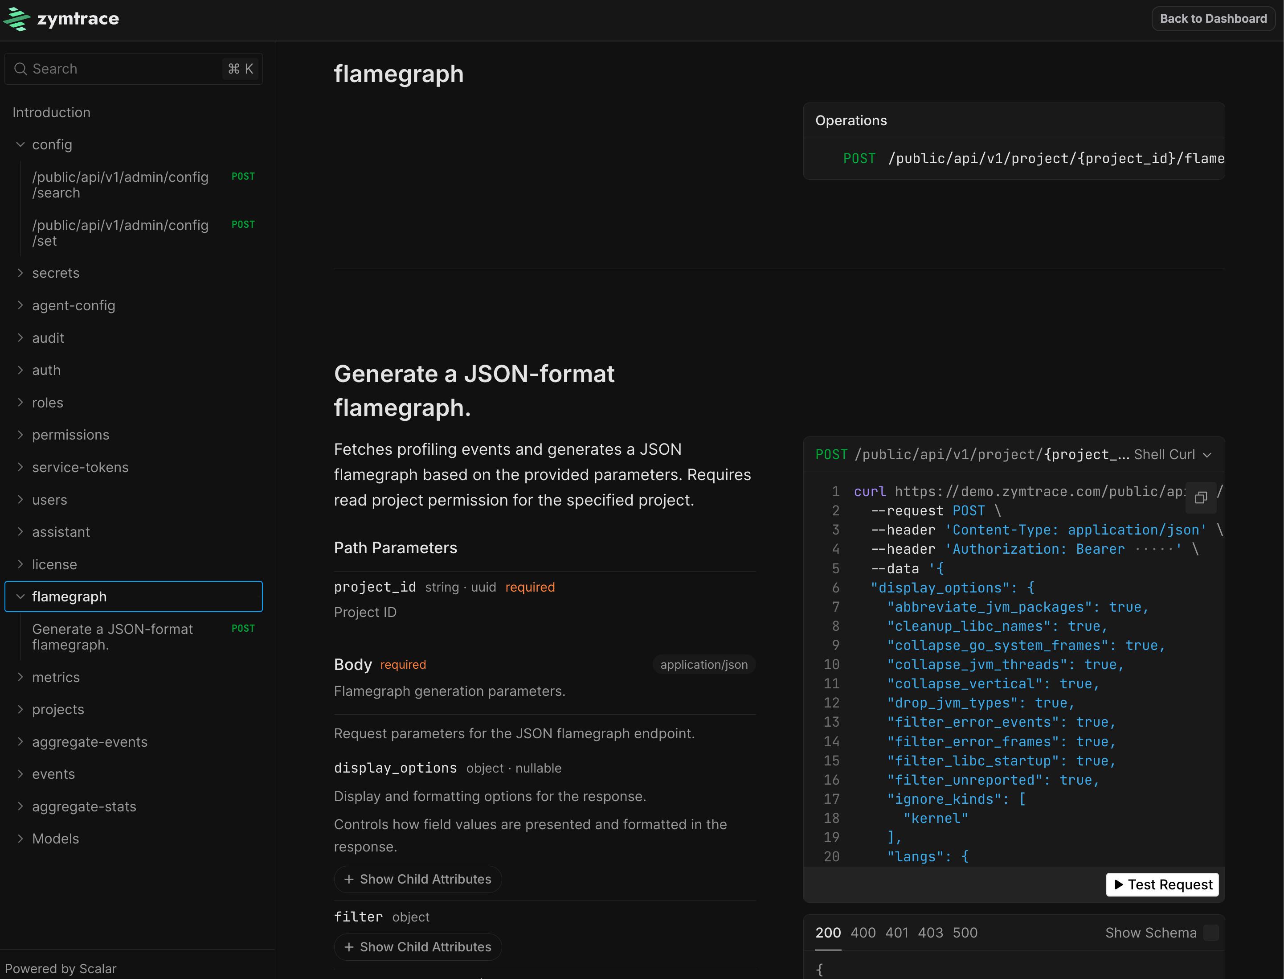Image resolution: width=1284 pixels, height=979 pixels.
Task: Expand the service-tokens section
Action: [x=20, y=467]
